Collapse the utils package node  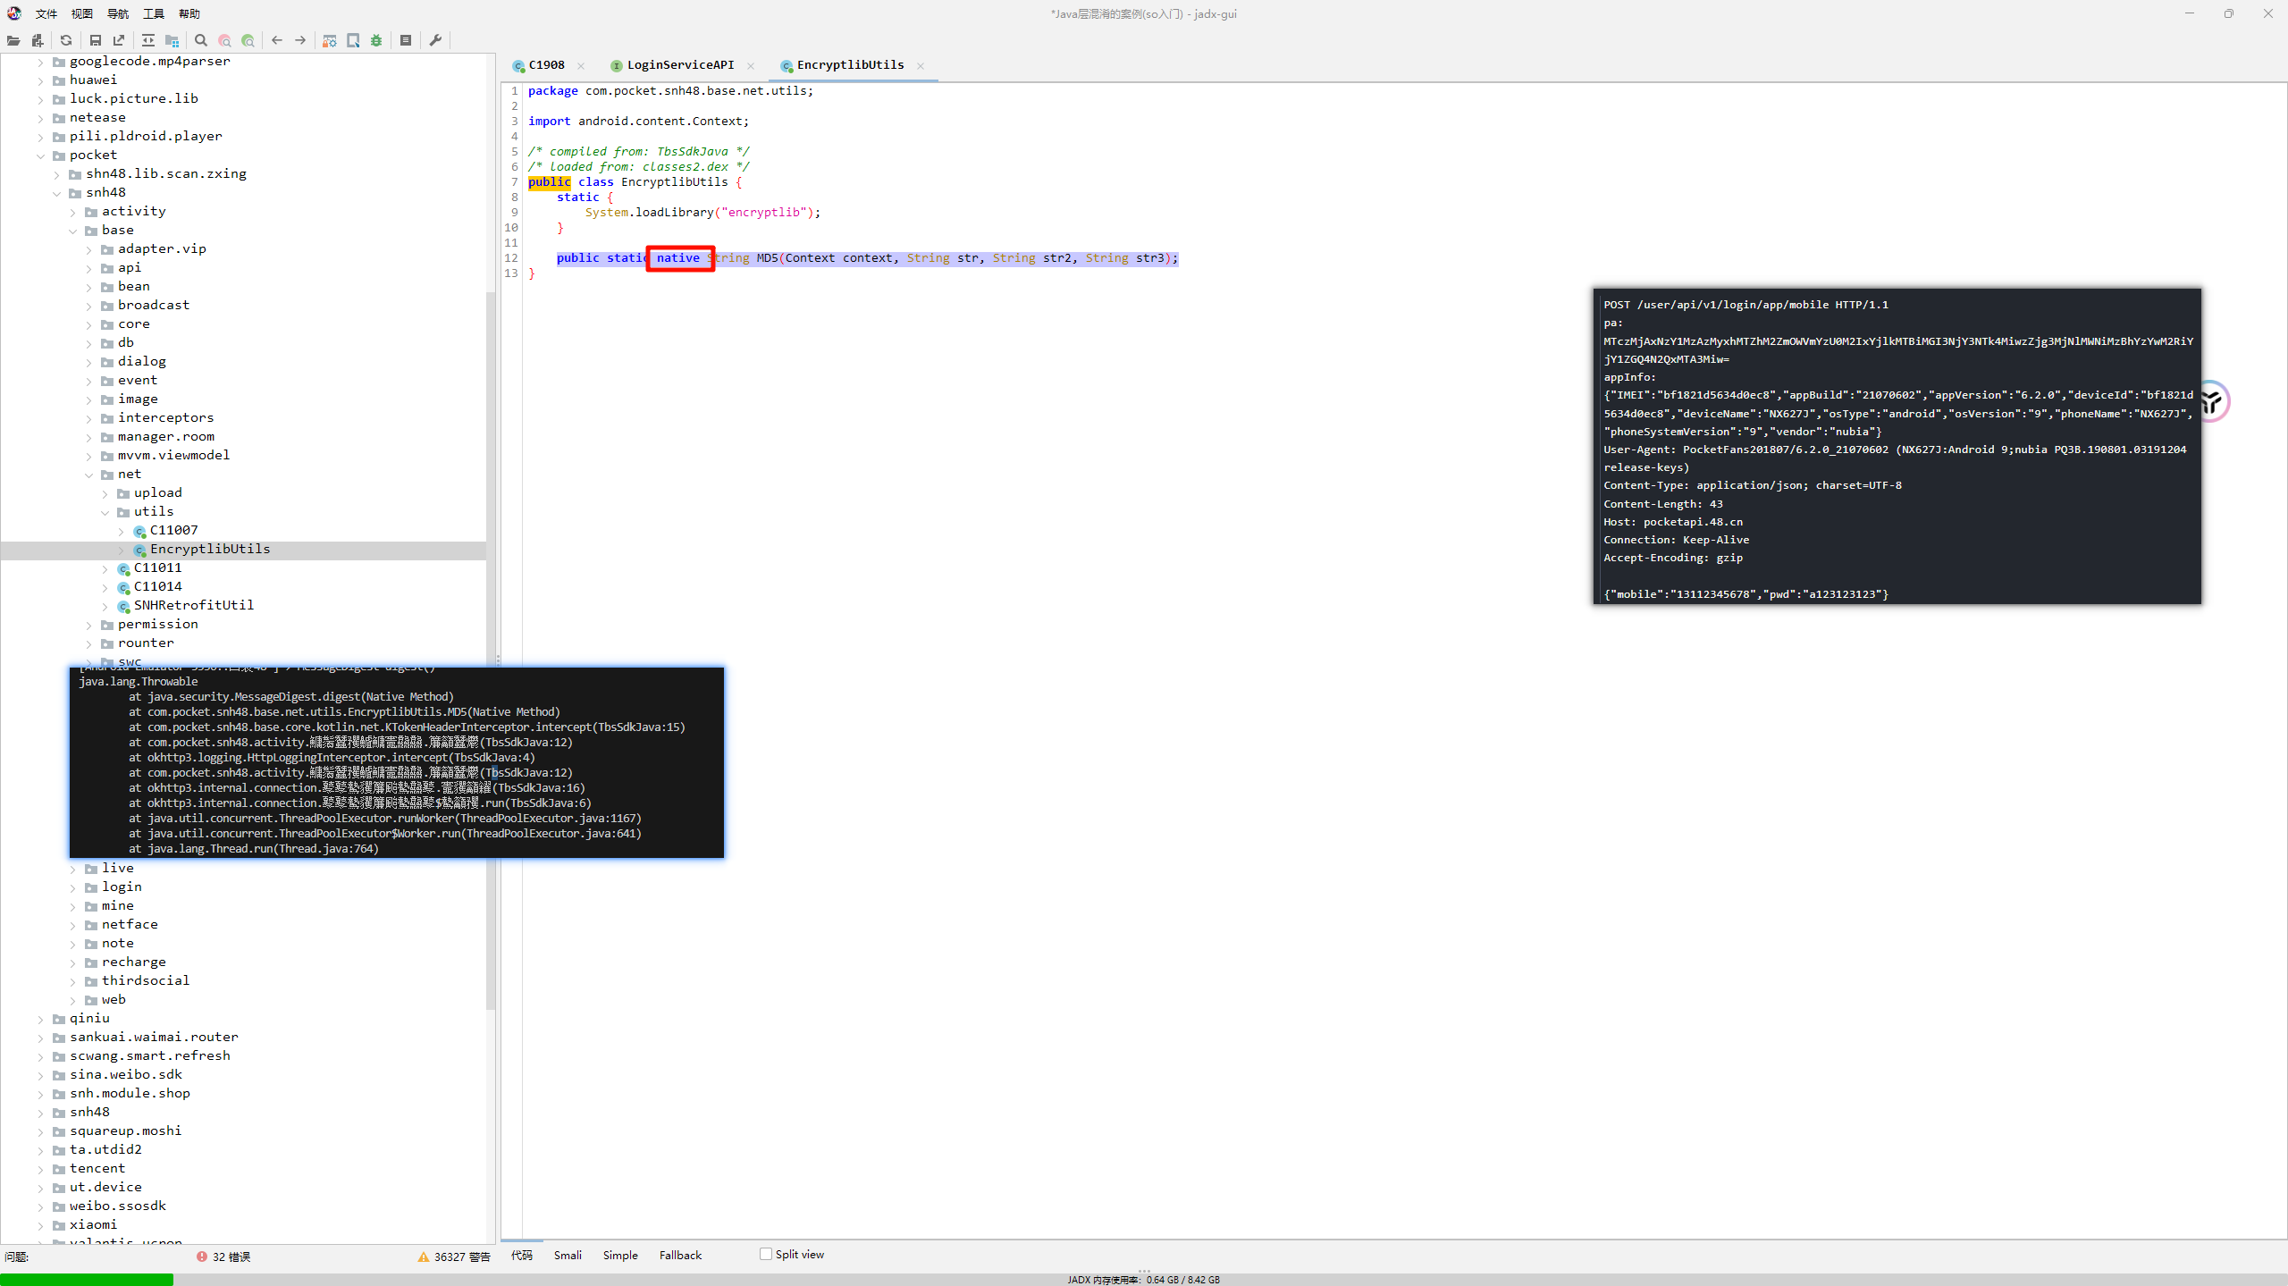click(105, 512)
